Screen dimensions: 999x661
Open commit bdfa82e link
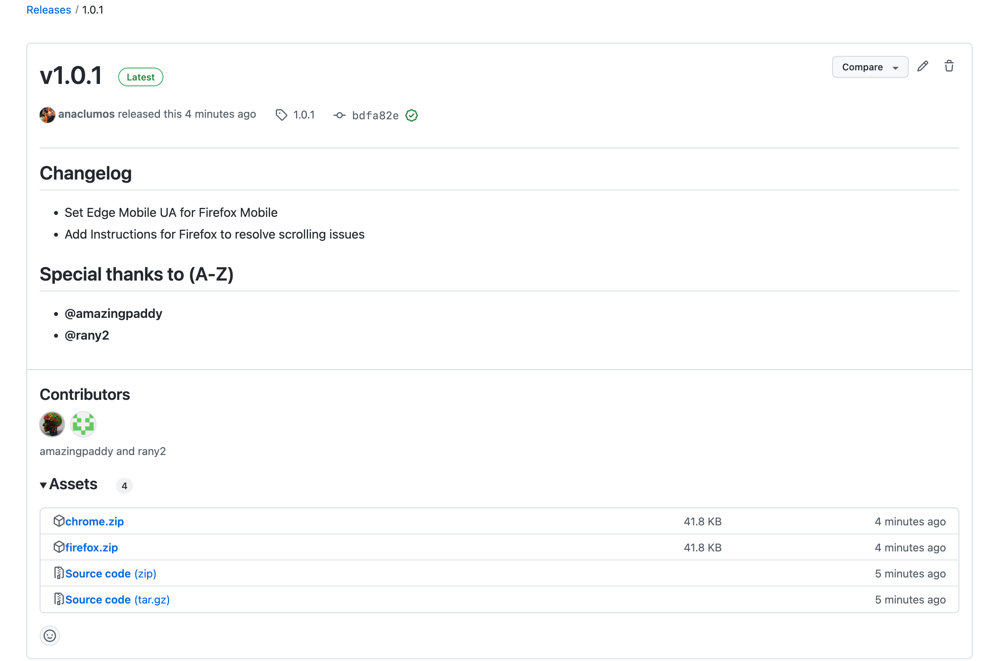[x=375, y=115]
